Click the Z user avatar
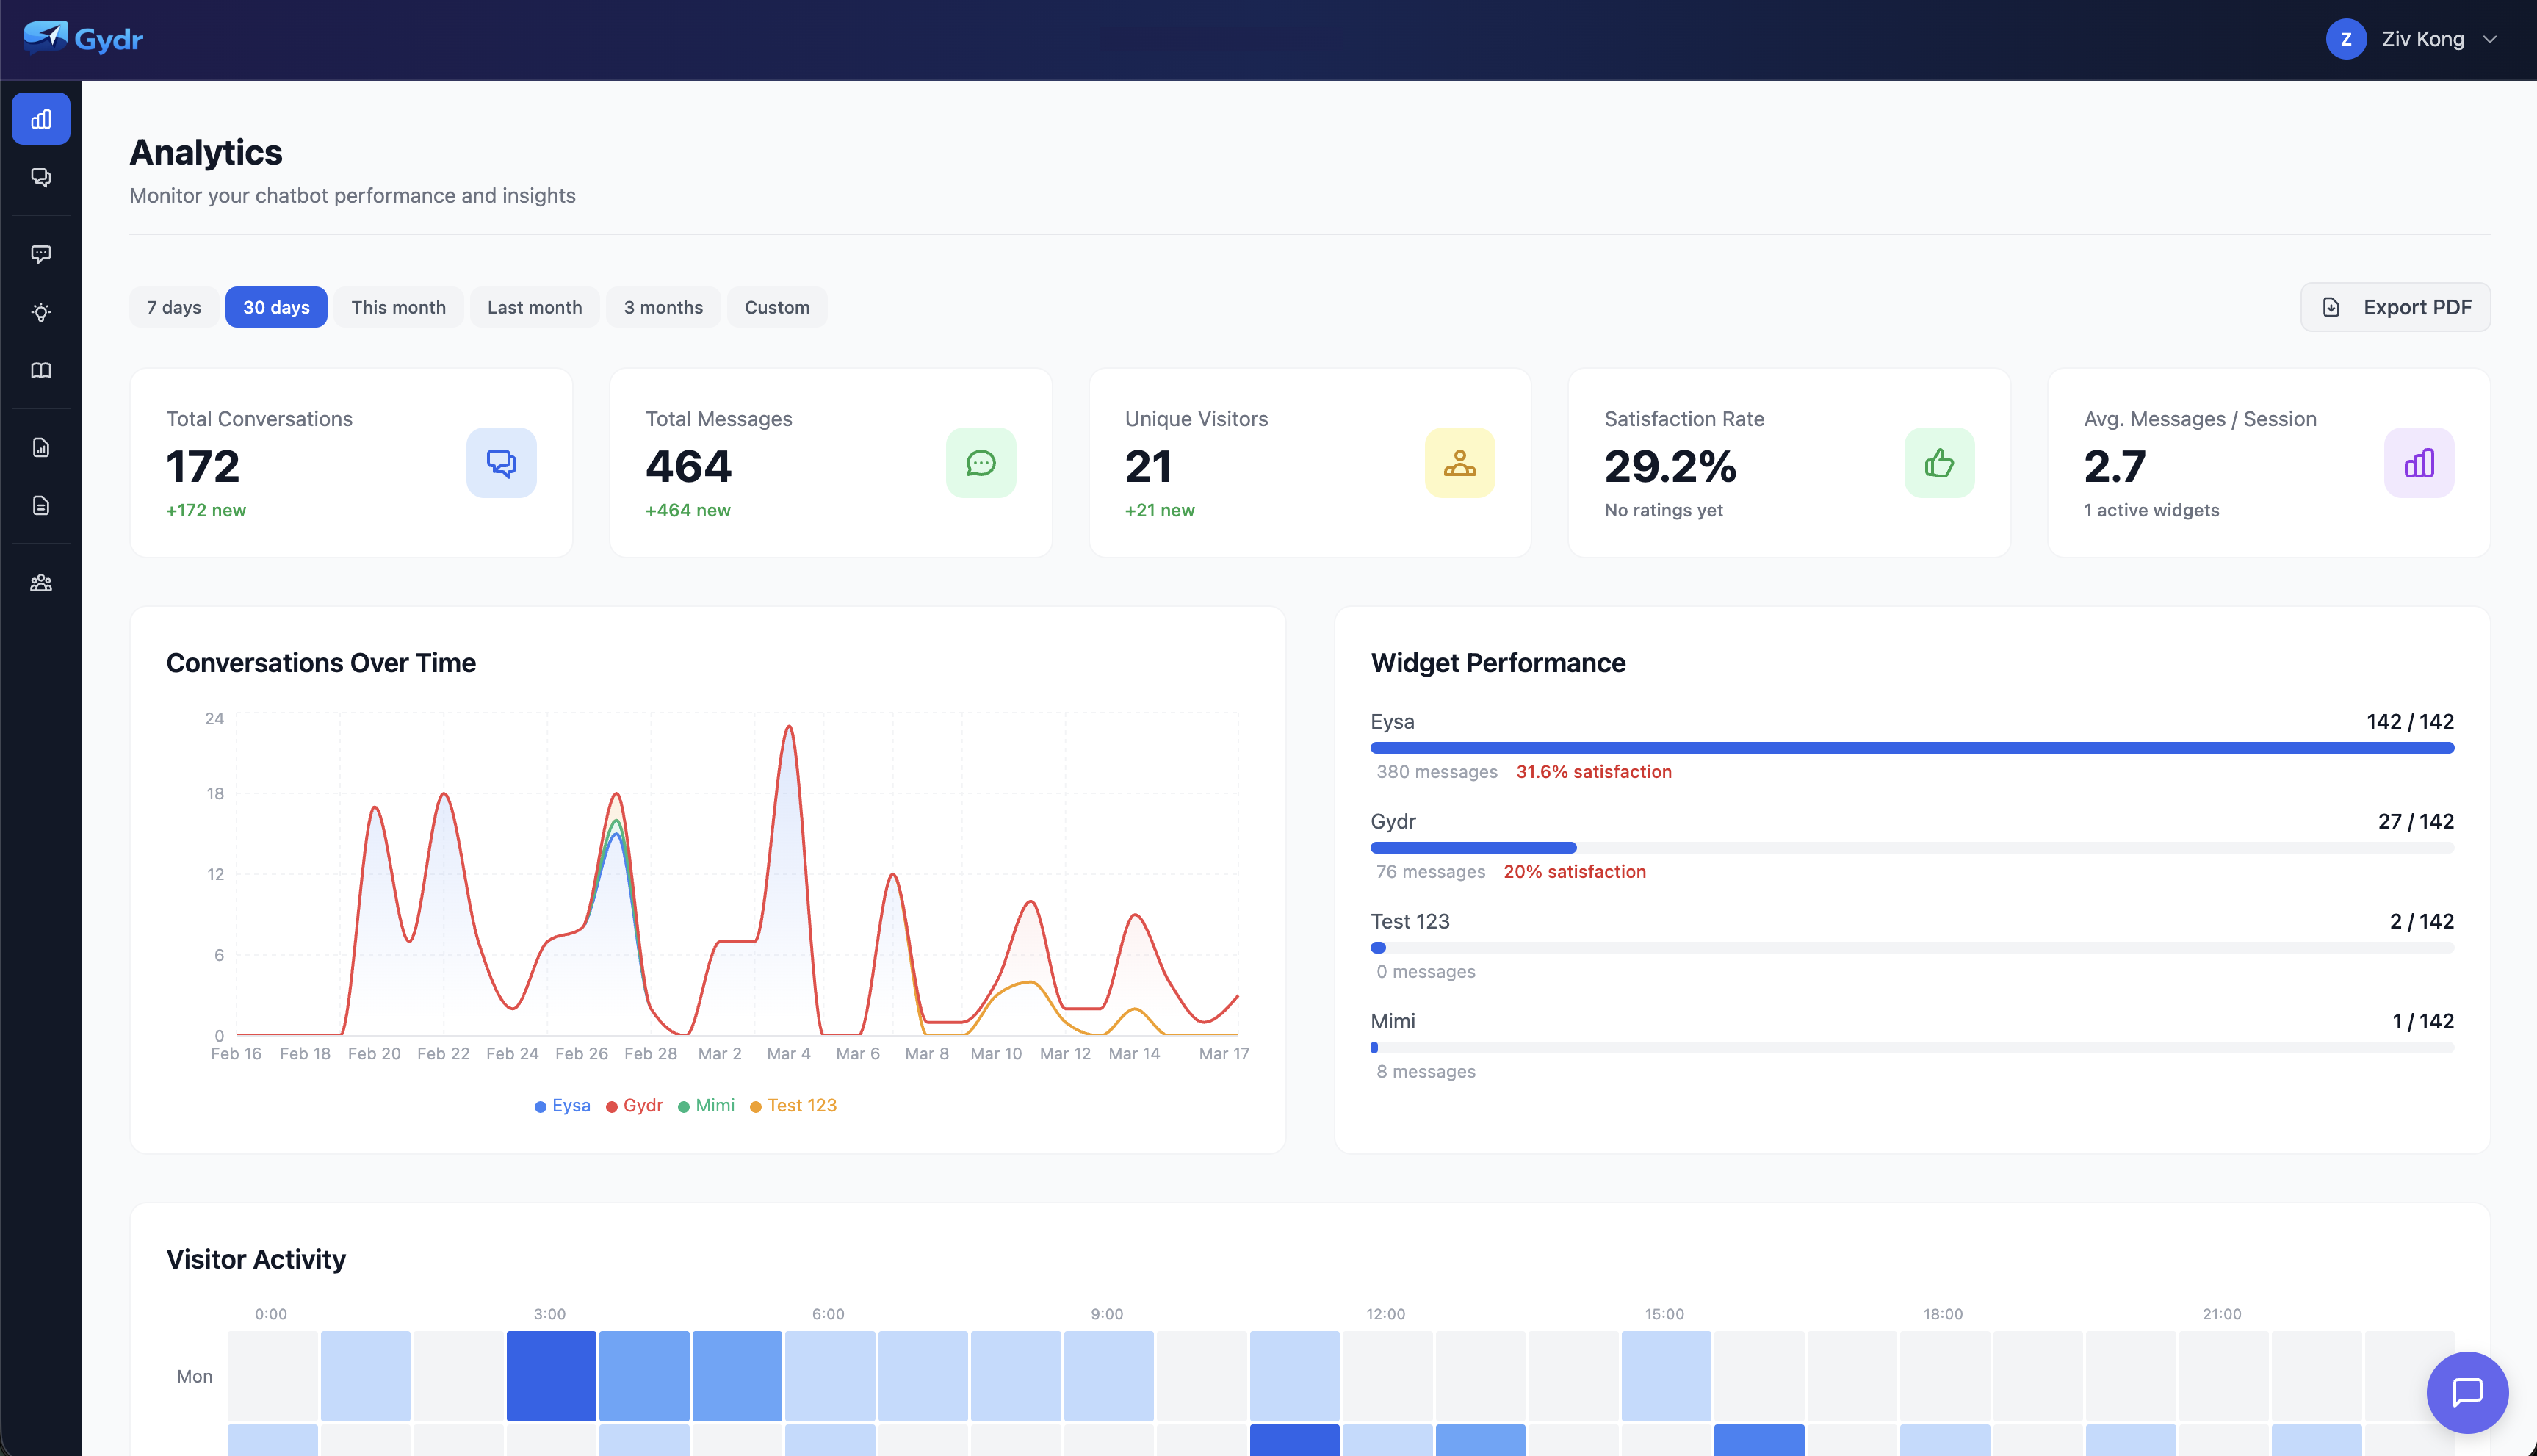Screen dimensions: 2537x1456 pyautogui.click(x=2345, y=39)
